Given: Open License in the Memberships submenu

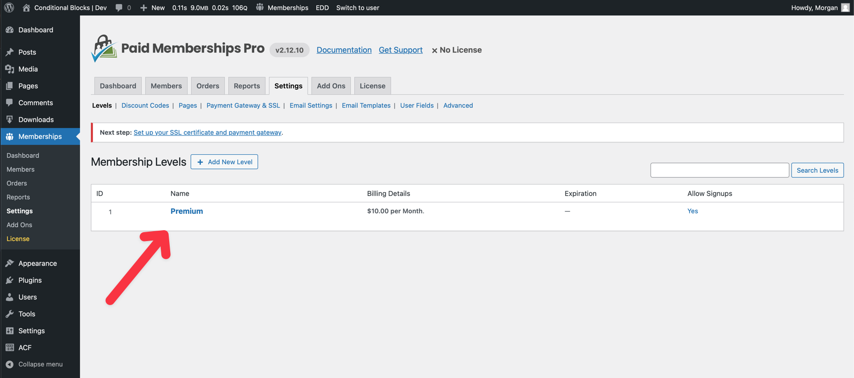Looking at the screenshot, I should pyautogui.click(x=18, y=239).
